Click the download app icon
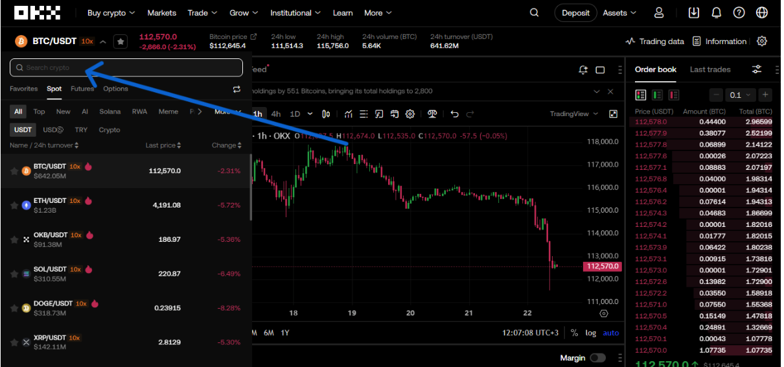 click(694, 12)
